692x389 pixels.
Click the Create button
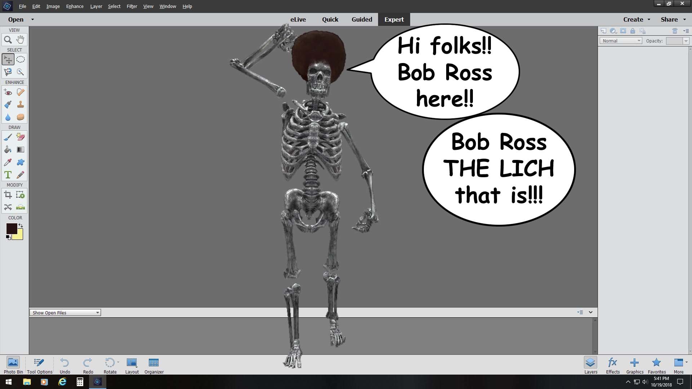(633, 19)
